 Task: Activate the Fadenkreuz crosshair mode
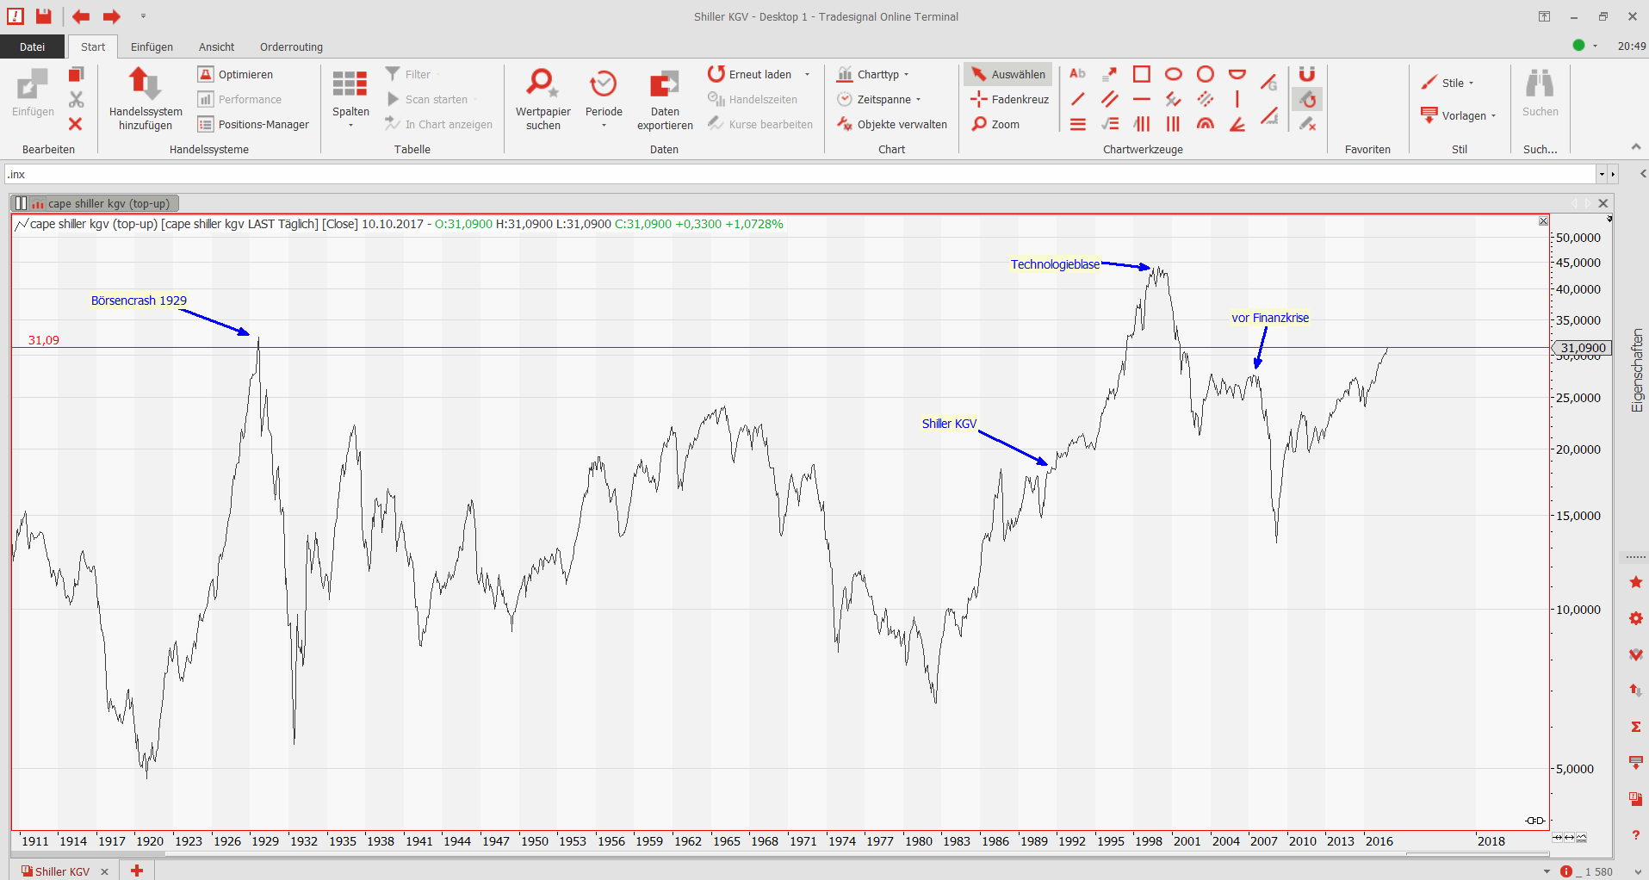pyautogui.click(x=1010, y=99)
